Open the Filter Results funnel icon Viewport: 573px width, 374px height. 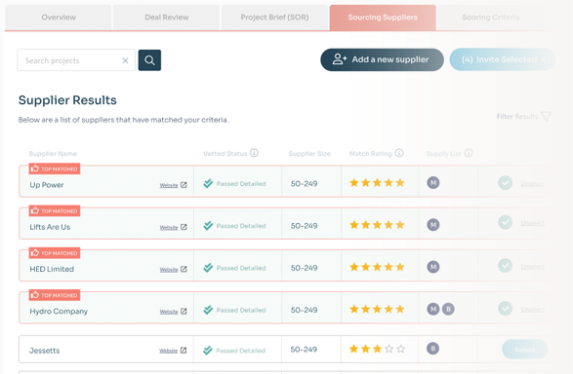tap(546, 116)
